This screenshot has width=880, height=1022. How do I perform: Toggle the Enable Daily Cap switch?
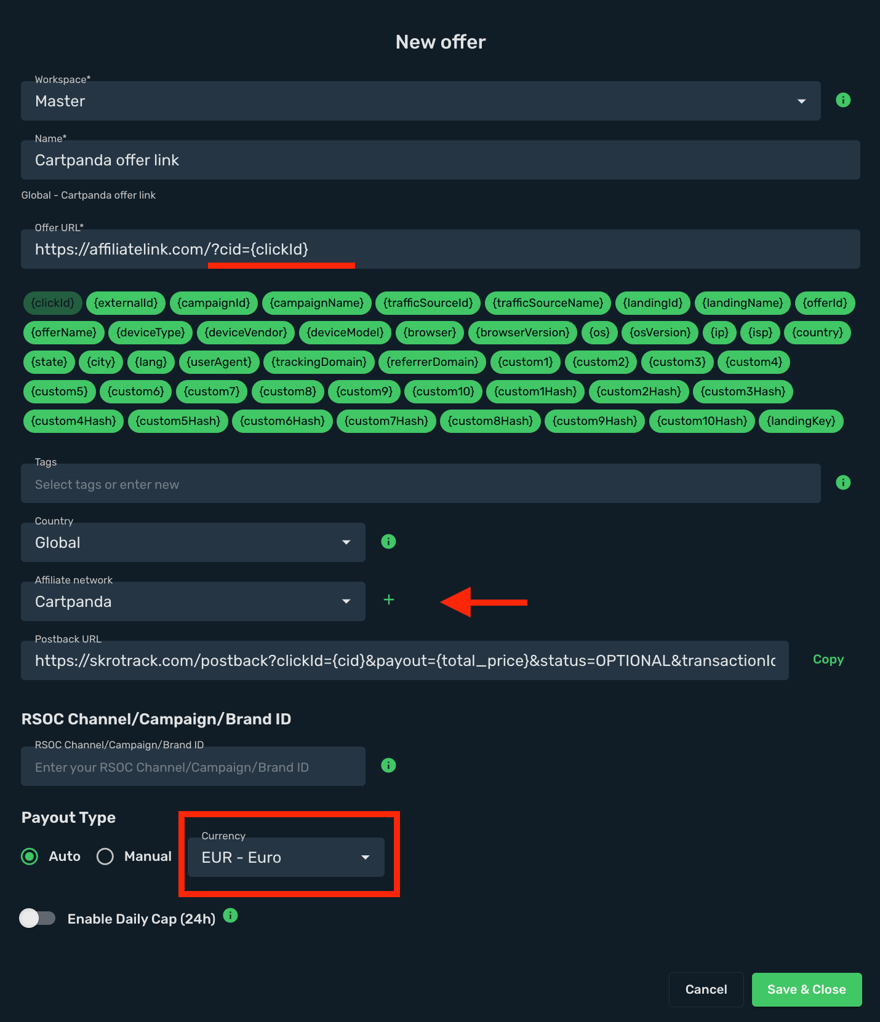coord(38,918)
